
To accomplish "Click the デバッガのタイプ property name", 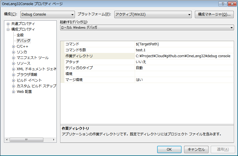I will [79, 68].
